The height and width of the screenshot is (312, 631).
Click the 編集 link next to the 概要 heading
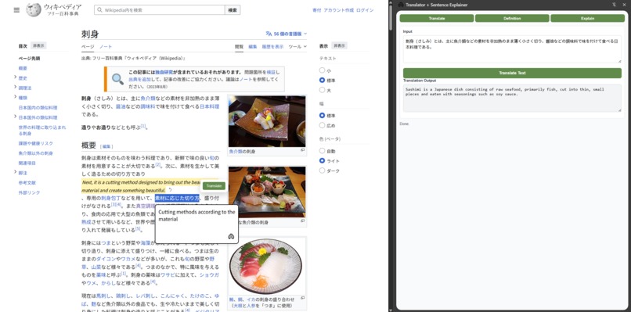pyautogui.click(x=107, y=147)
